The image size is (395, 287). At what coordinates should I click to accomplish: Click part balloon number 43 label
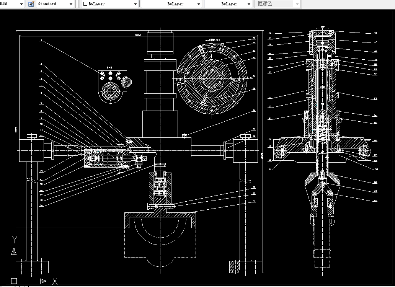pos(270,147)
